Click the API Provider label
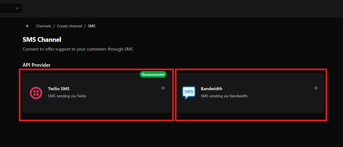 coord(37,65)
